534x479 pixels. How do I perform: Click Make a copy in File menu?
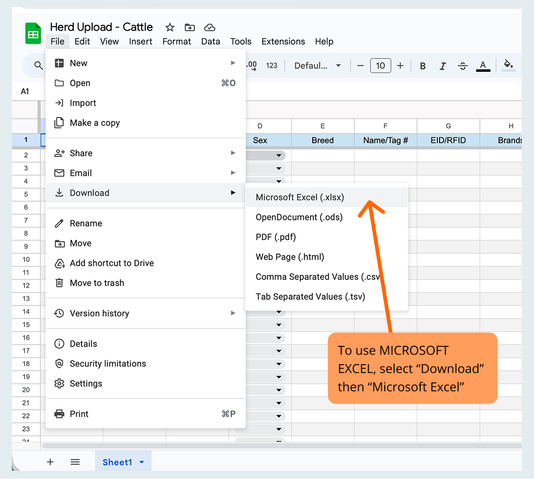tap(94, 123)
